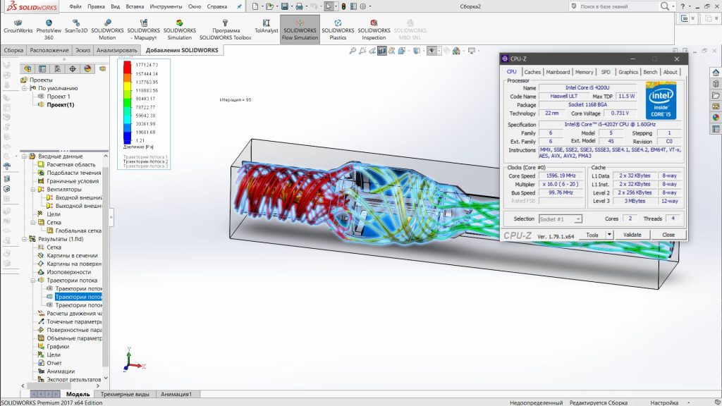Create a new document
The width and height of the screenshot is (722, 406).
tap(255, 6)
